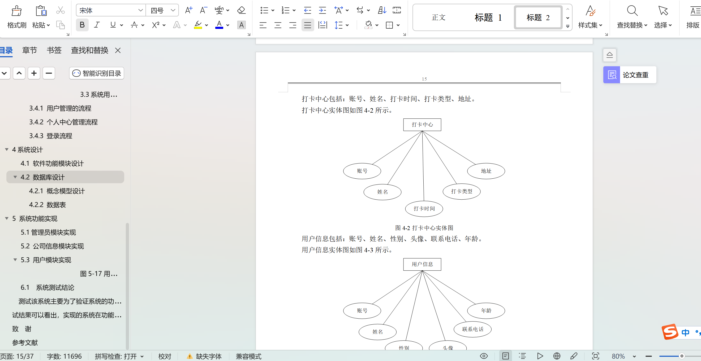Adjust the zoom slider at bottom right
The width and height of the screenshot is (701, 361).
[x=682, y=356]
